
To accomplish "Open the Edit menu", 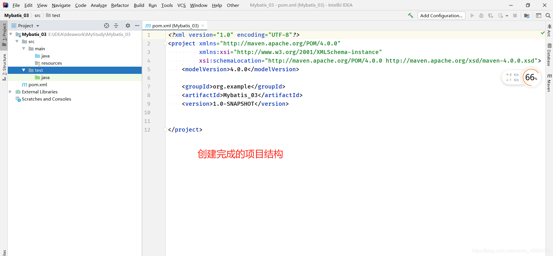I will pos(28,5).
